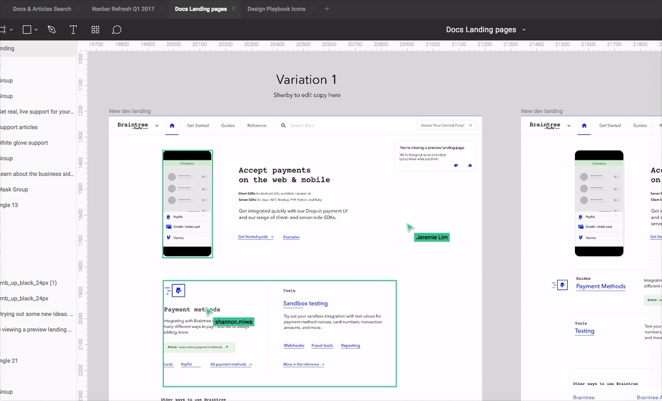The height and width of the screenshot is (401, 662).
Task: Click the Sandbox testing link
Action: coord(306,303)
